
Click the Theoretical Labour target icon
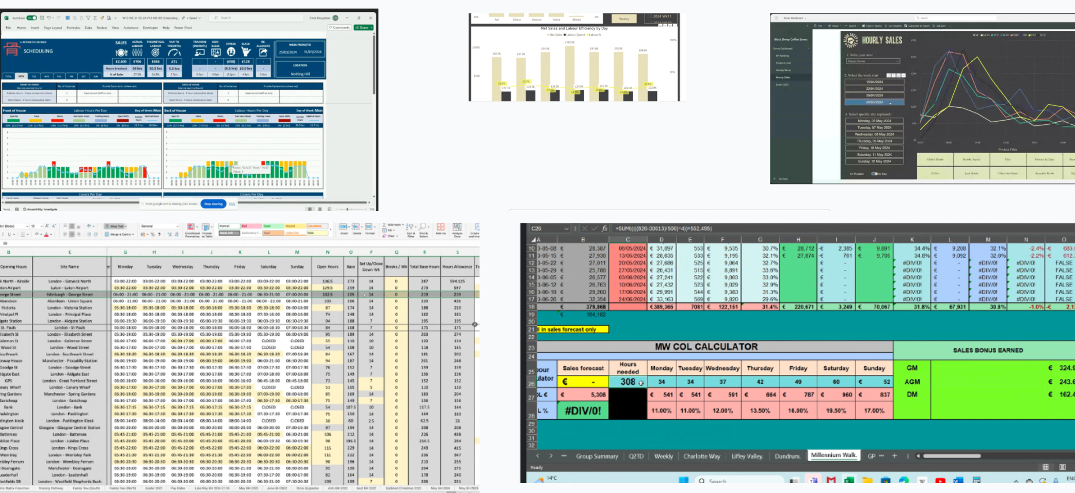pos(155,53)
